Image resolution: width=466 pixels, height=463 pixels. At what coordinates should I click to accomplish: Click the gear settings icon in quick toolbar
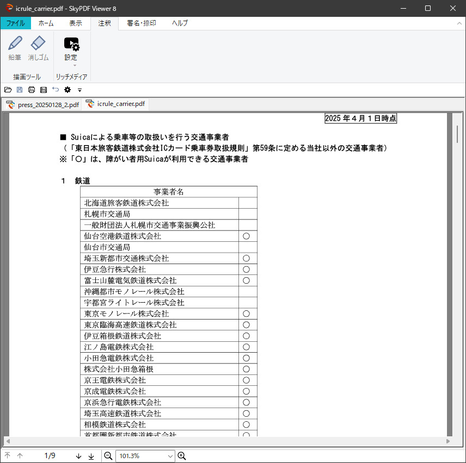tap(68, 90)
